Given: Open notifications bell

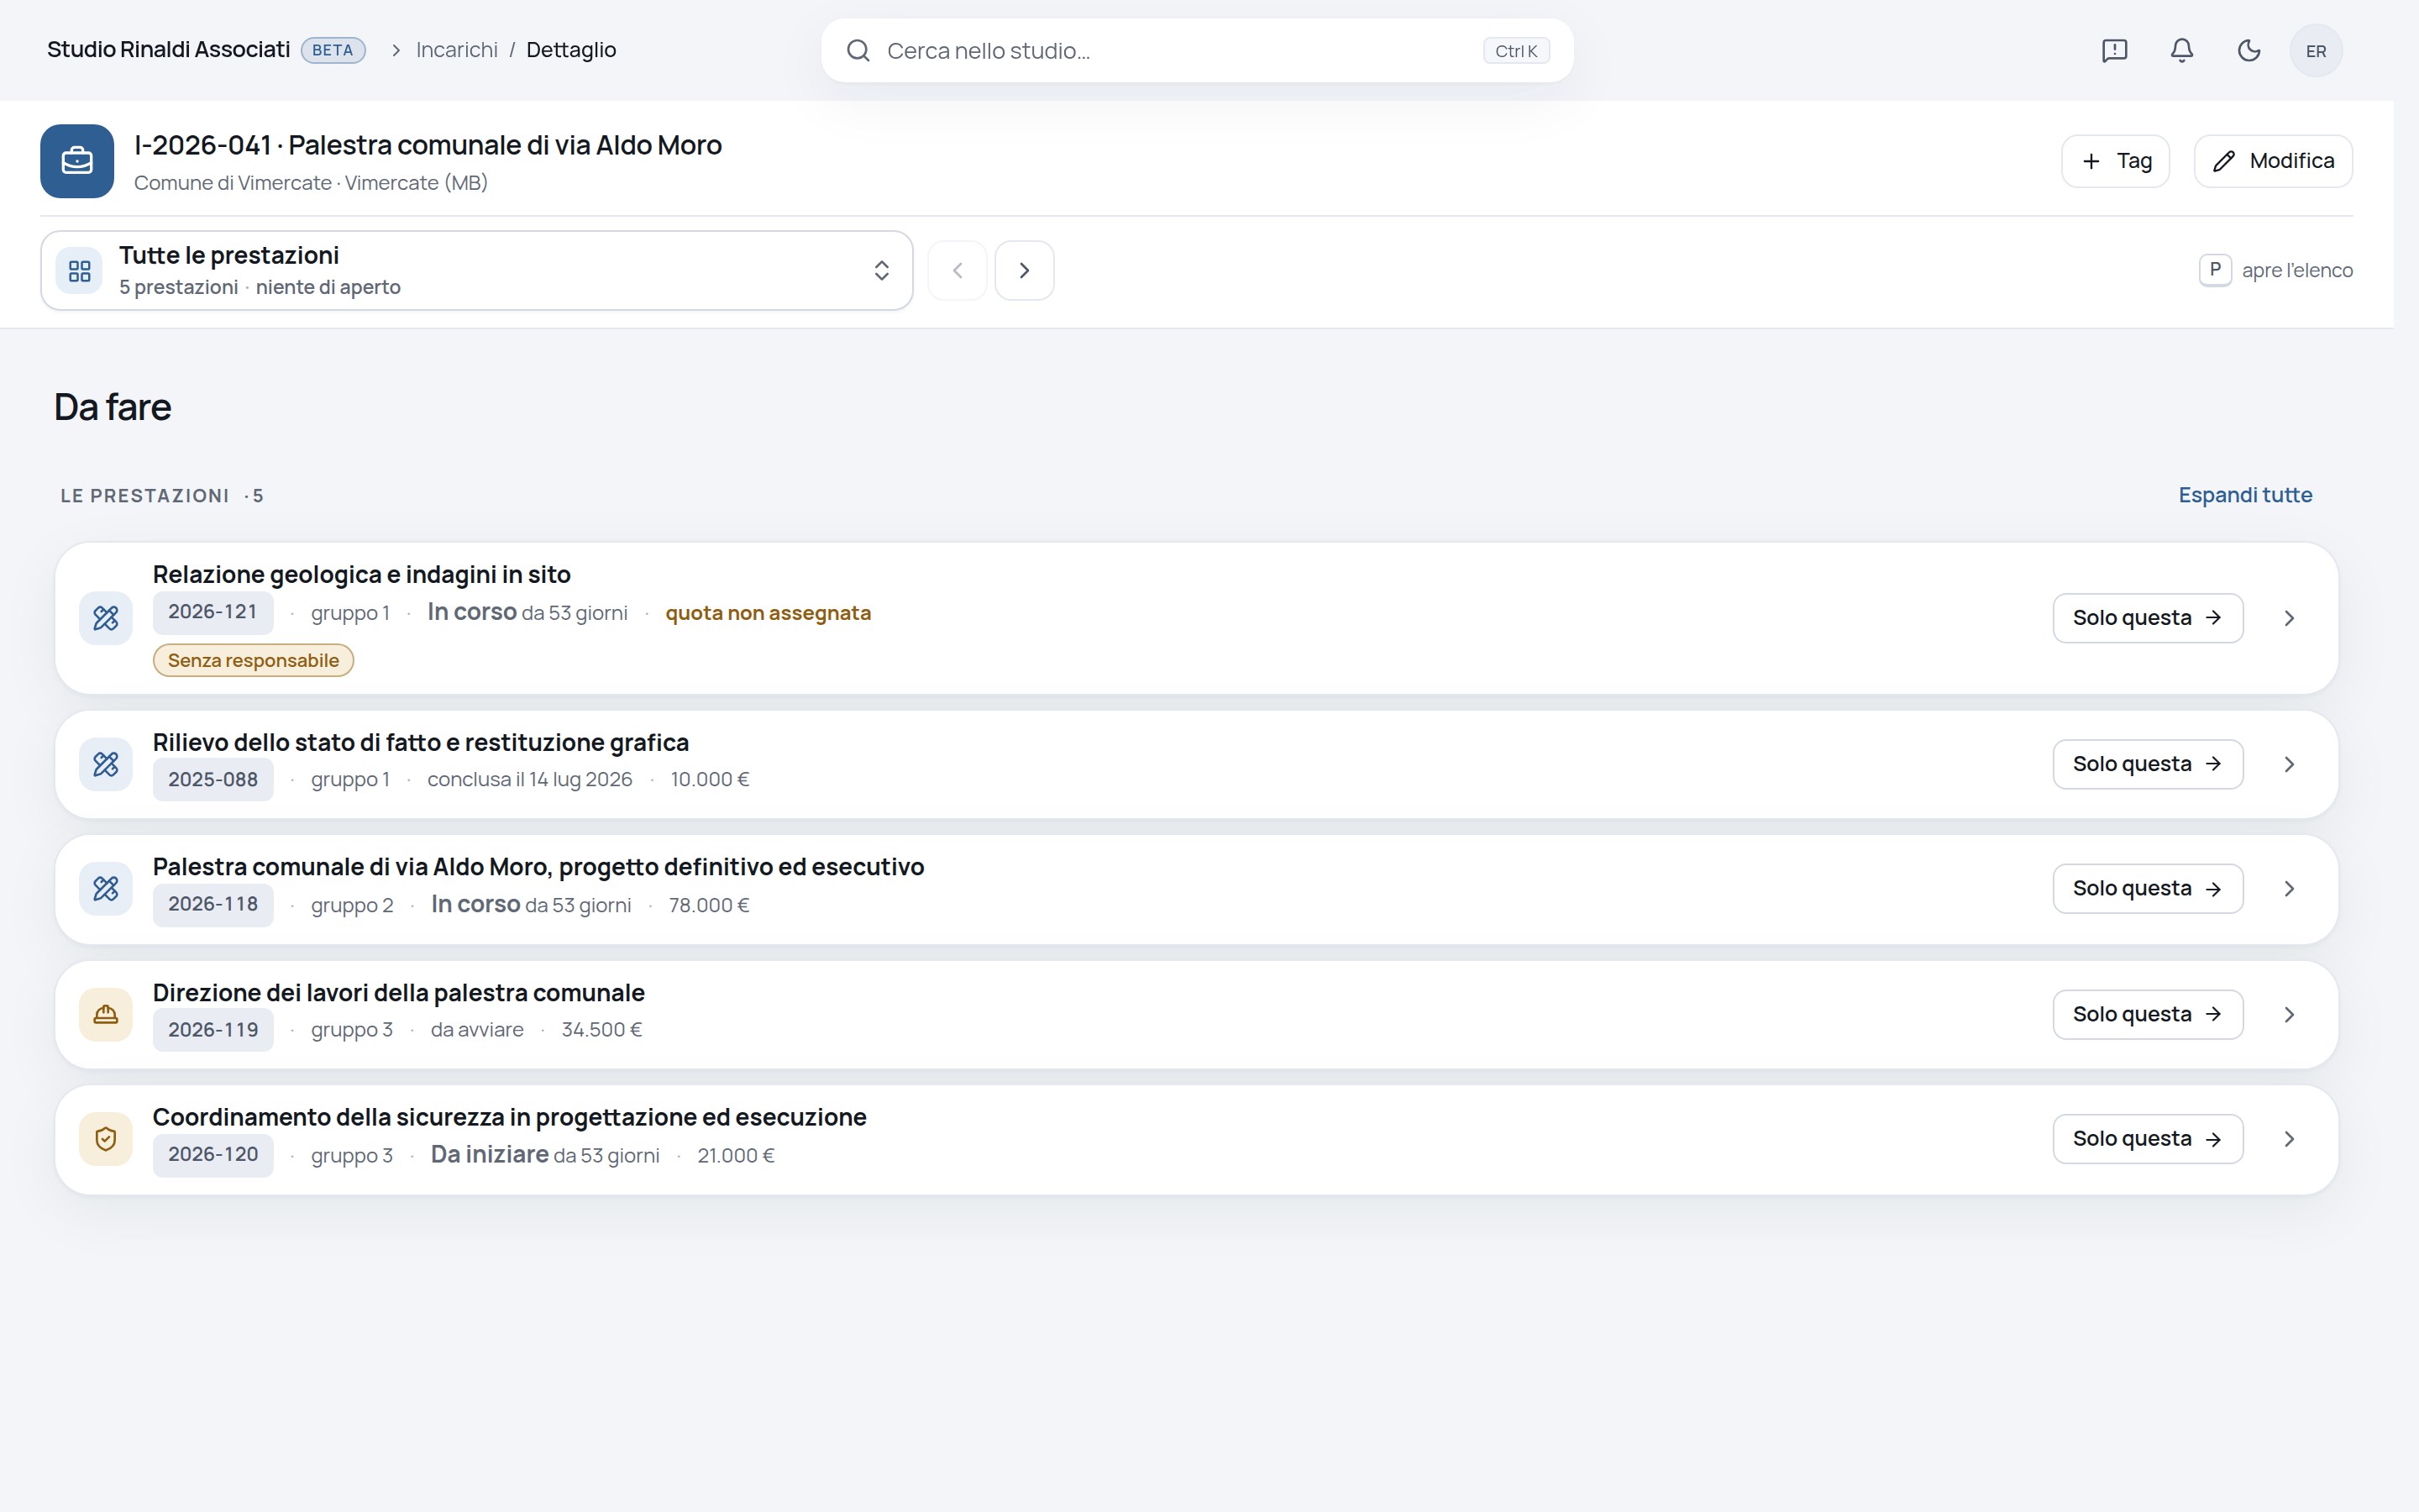Looking at the screenshot, I should coord(2181,51).
